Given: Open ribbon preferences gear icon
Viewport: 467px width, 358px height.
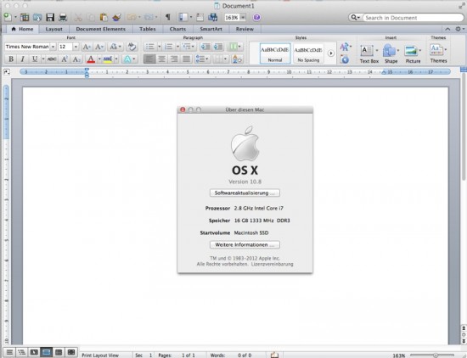Looking at the screenshot, I should (x=458, y=29).
